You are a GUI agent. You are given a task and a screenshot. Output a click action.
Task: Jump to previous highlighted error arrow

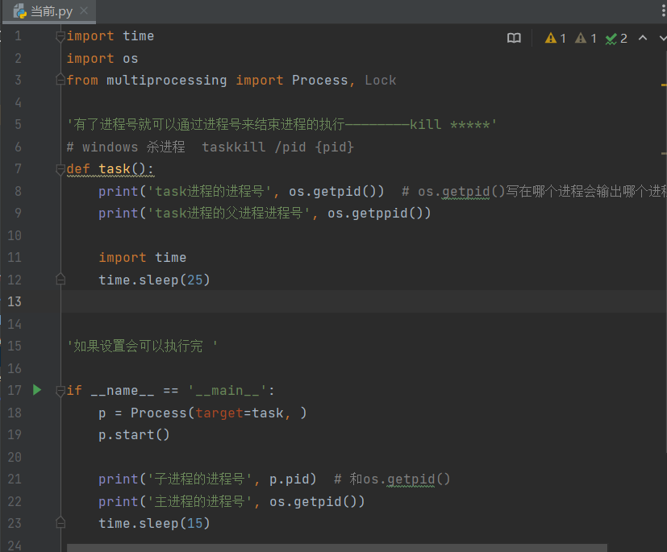tap(643, 38)
